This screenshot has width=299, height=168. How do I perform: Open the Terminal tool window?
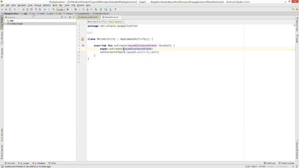coord(10,163)
